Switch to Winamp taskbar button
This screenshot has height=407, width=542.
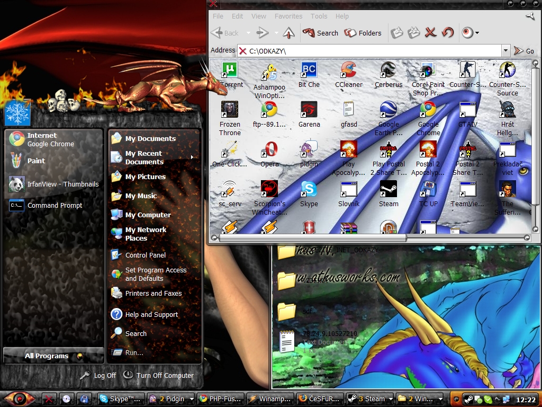(x=272, y=399)
